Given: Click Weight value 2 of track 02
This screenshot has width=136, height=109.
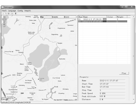Looking at the screenshot, I should click(118, 22).
